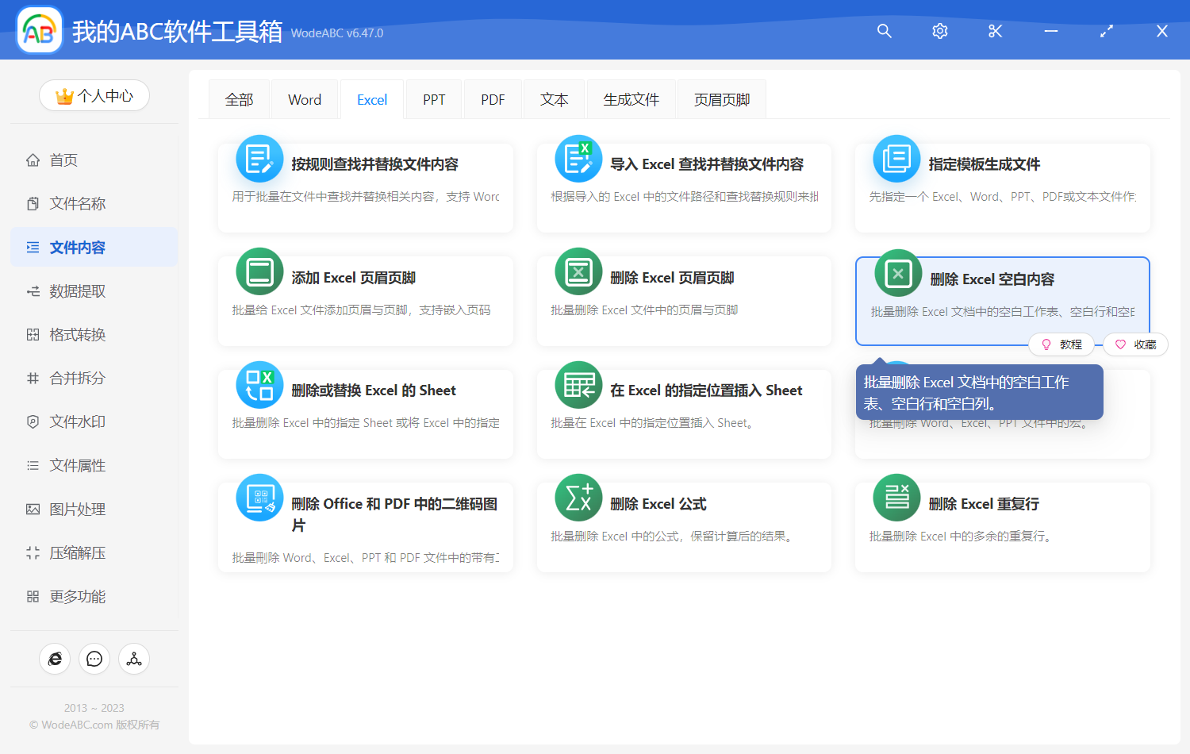Click the 数据提取 sidebar icon
The width and height of the screenshot is (1190, 754).
click(x=33, y=290)
